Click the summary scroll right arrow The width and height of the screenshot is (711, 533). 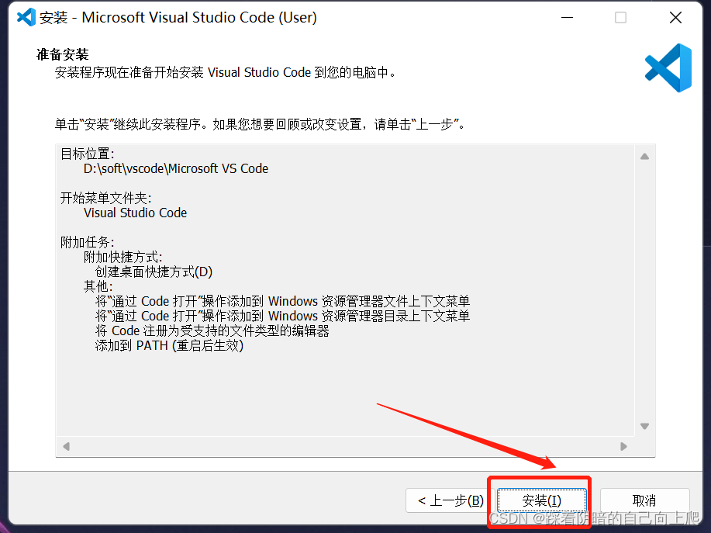click(x=623, y=446)
